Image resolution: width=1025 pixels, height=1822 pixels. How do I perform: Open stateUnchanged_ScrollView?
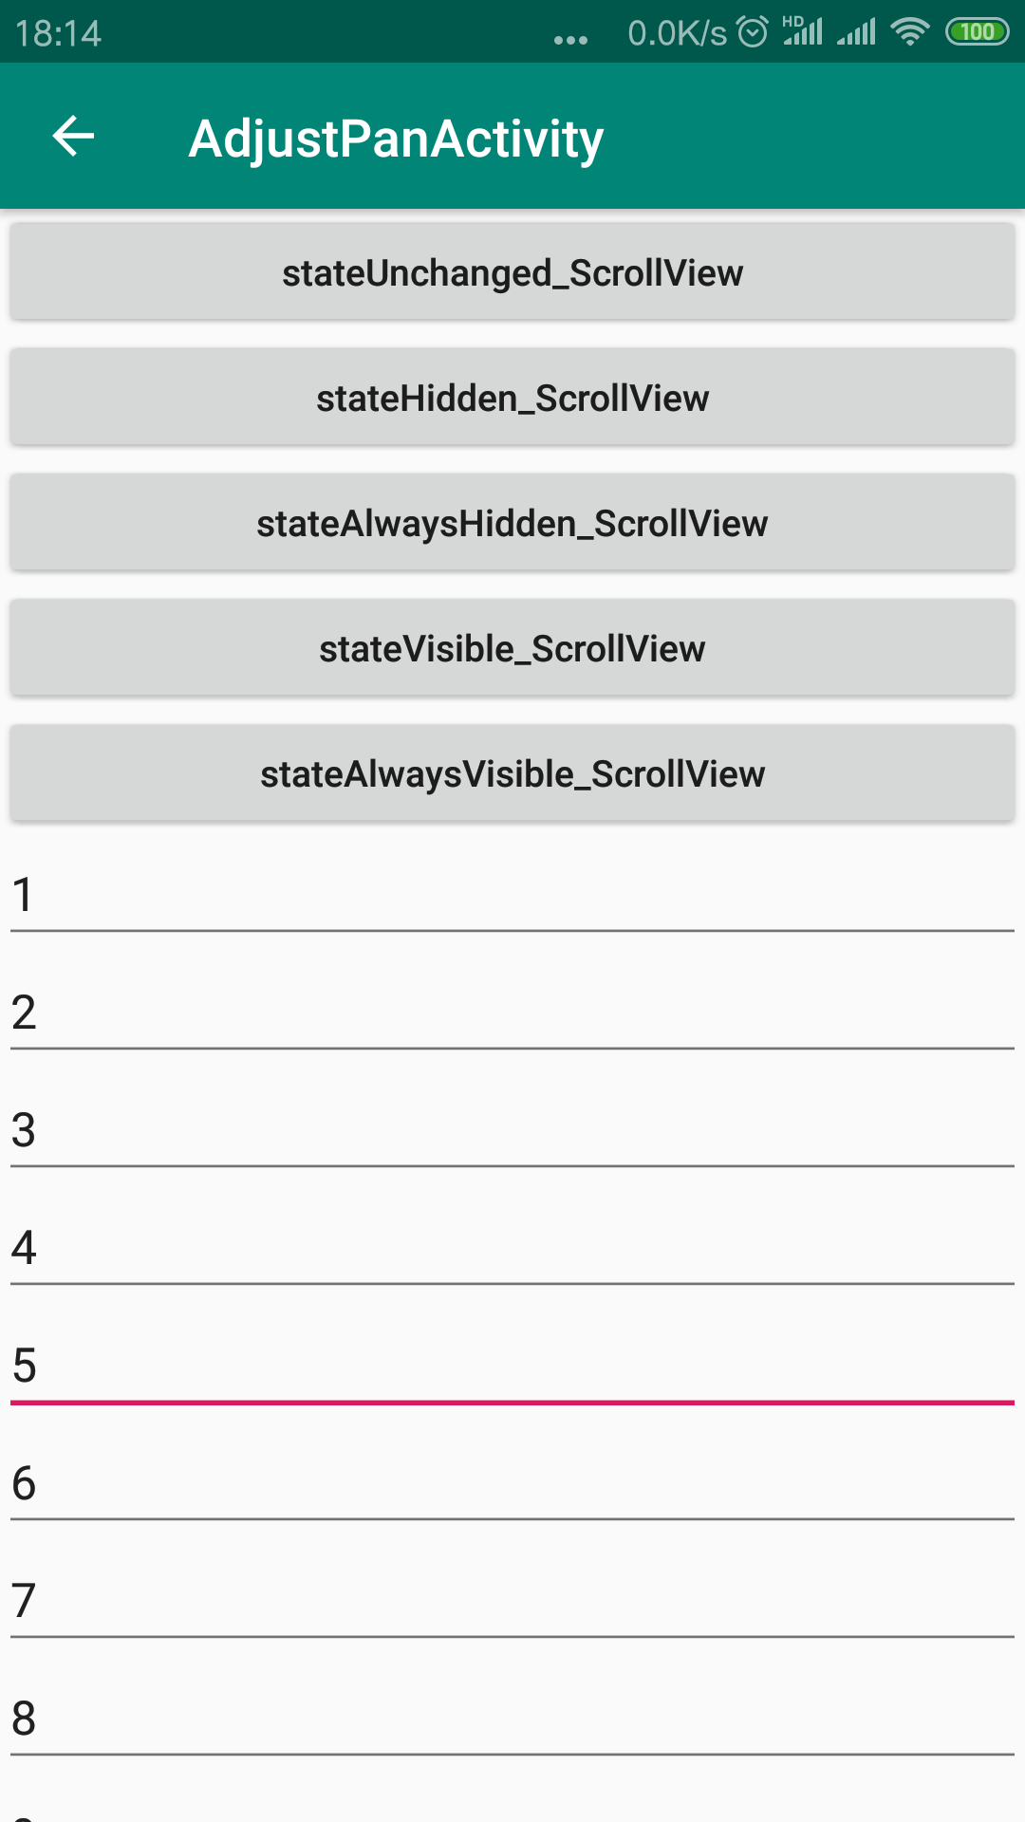(x=512, y=272)
